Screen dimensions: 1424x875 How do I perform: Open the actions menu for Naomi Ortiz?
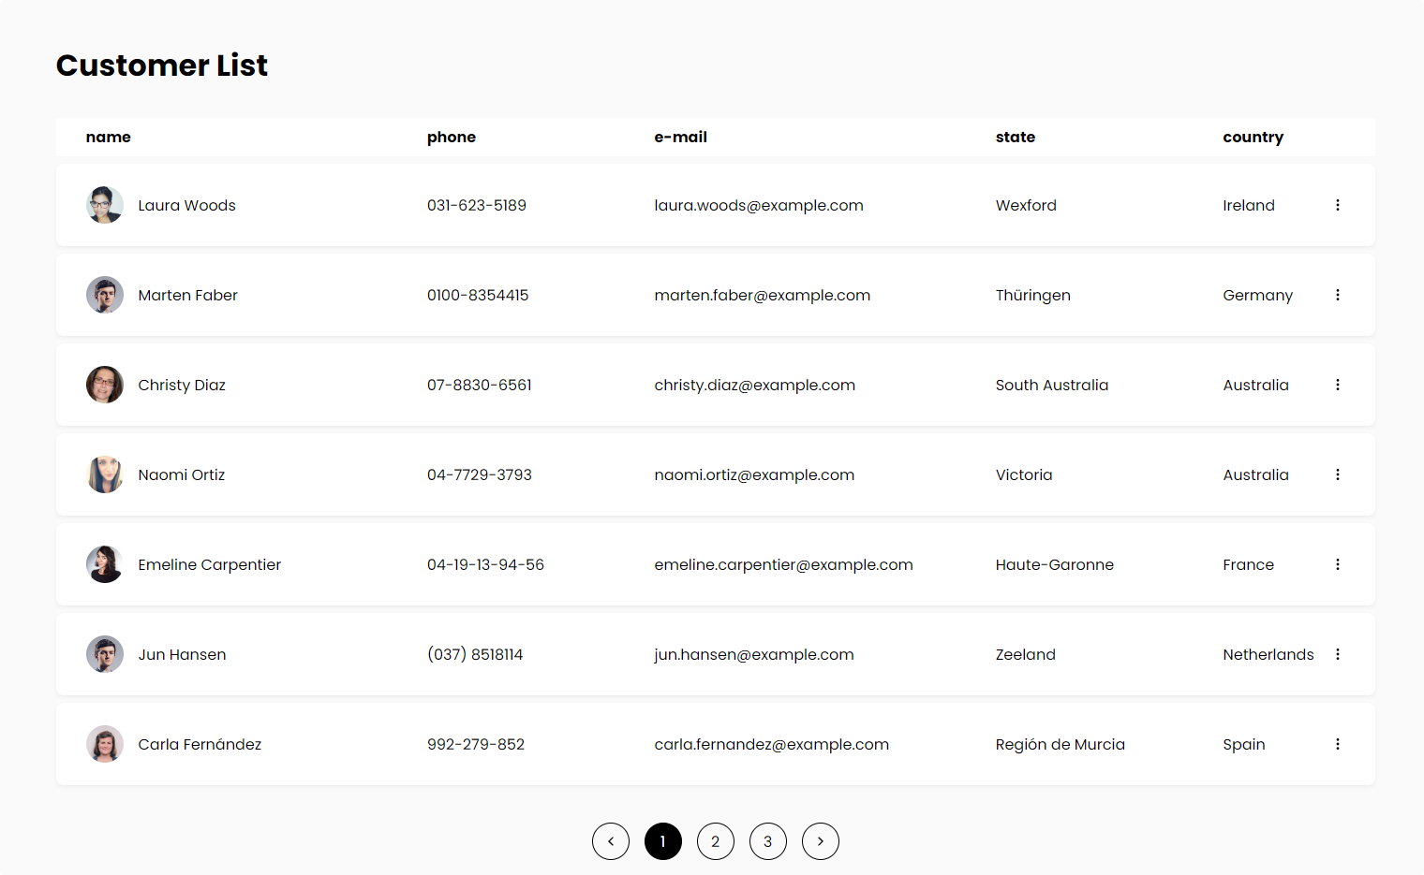(1338, 474)
